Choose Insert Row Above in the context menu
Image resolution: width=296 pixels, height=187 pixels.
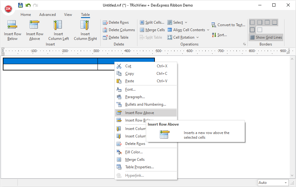pyautogui.click(x=146, y=113)
